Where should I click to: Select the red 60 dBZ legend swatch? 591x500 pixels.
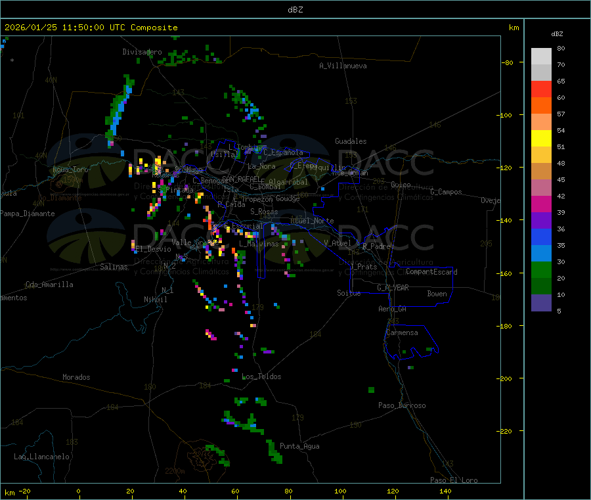541,89
